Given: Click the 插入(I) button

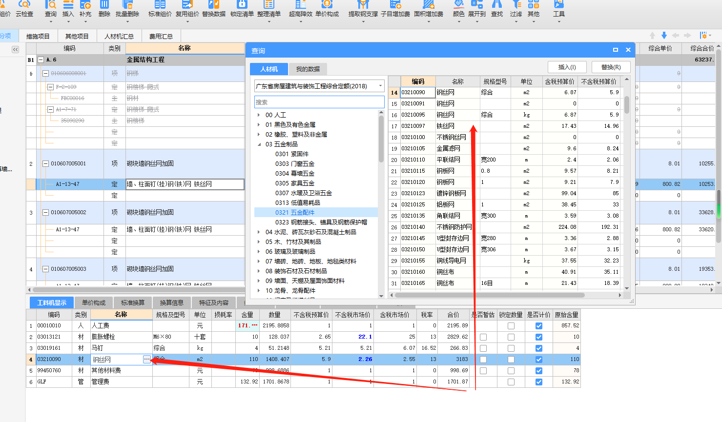Looking at the screenshot, I should click(567, 67).
